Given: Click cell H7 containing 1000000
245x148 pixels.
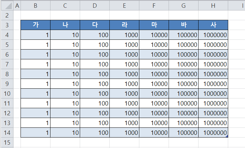Looking at the screenshot, I should (213, 64).
